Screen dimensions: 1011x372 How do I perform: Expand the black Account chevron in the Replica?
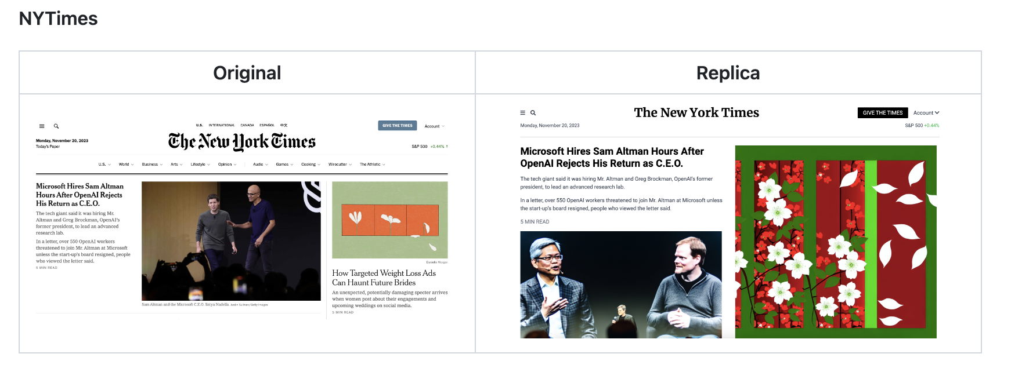click(x=937, y=113)
